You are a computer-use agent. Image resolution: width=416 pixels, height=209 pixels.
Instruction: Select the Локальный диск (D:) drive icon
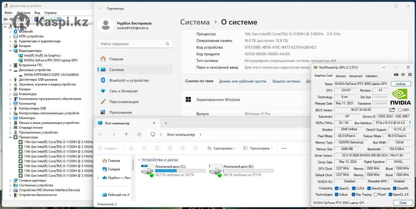click(x=215, y=170)
